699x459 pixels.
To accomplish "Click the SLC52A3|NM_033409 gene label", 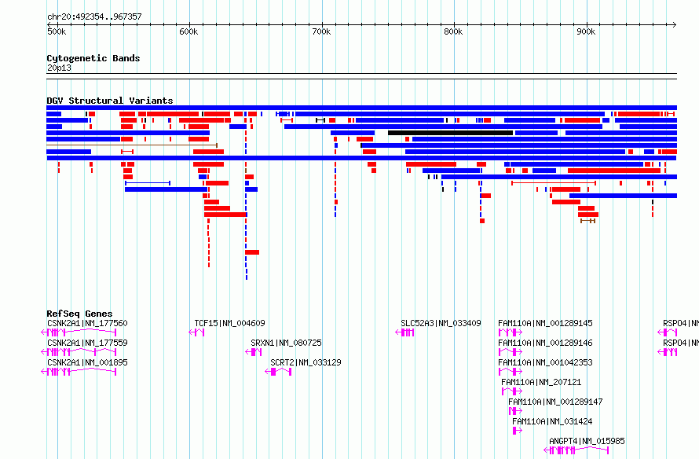I will pos(441,323).
